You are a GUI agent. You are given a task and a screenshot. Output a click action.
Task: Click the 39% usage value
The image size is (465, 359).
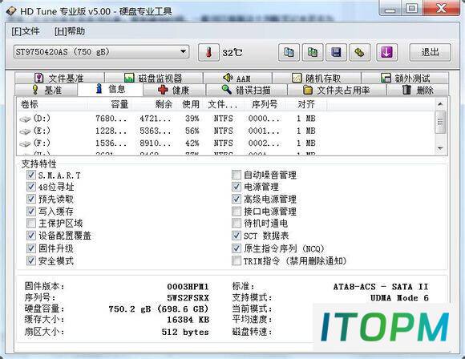tap(192, 119)
